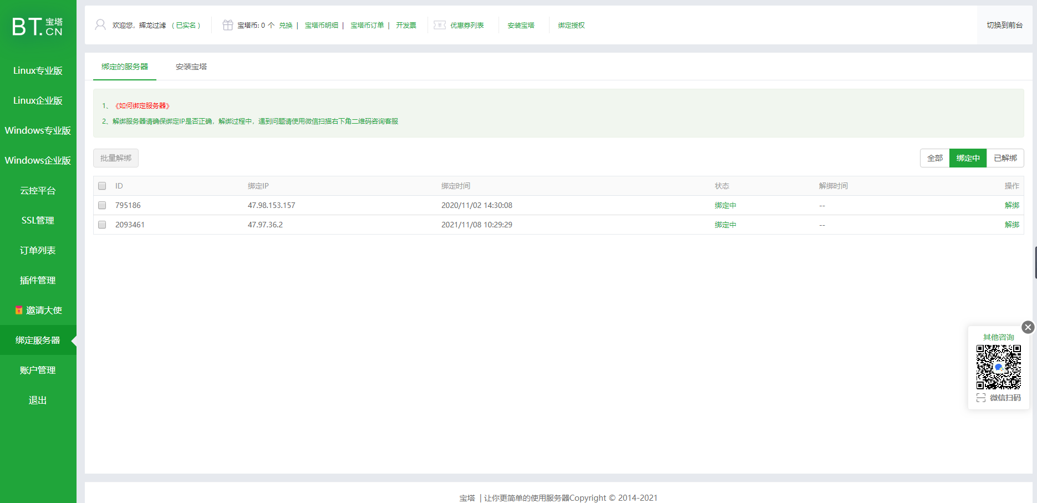Image resolution: width=1037 pixels, height=503 pixels.
Task: Click the page vertical scrollbar thumb
Action: [1035, 262]
